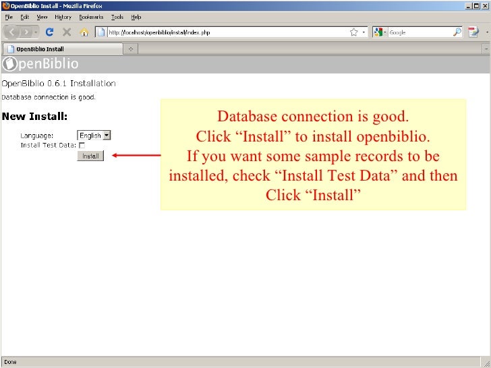Open the View menu

click(x=42, y=17)
